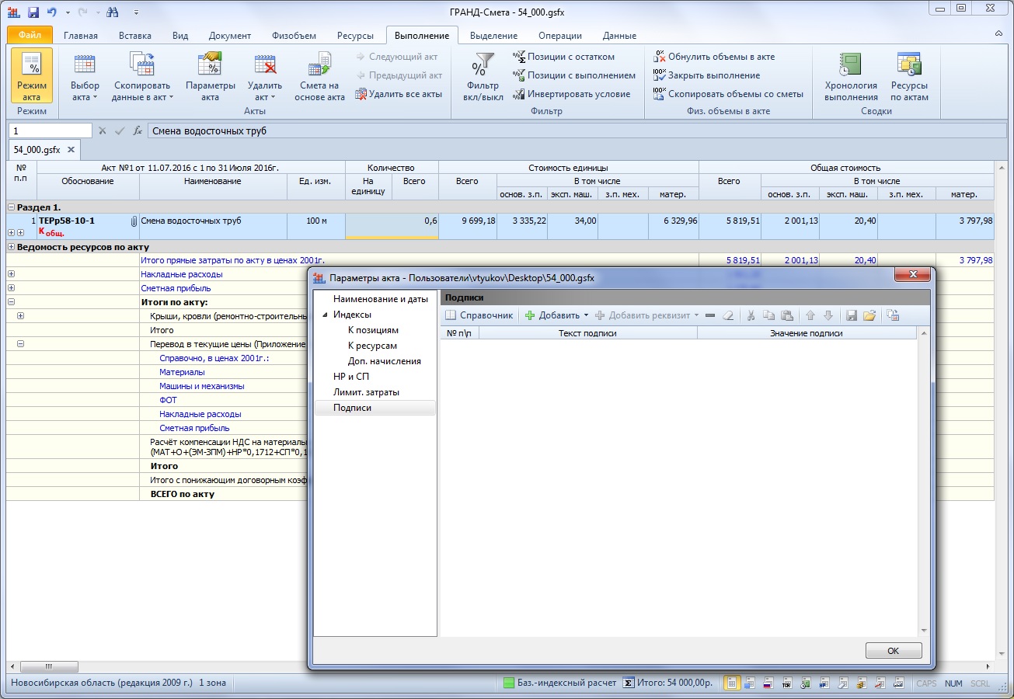Click the save icon in signatures toolbar
This screenshot has width=1014, height=699.
[x=852, y=315]
